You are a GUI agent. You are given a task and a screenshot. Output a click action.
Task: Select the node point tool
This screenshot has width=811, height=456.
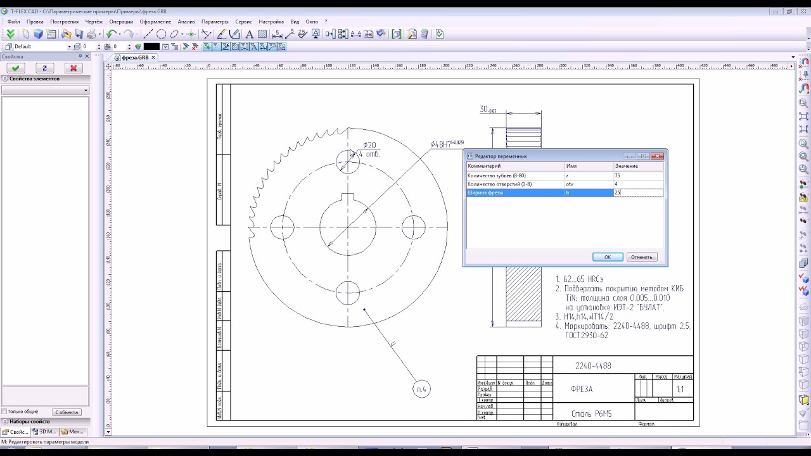(191, 34)
